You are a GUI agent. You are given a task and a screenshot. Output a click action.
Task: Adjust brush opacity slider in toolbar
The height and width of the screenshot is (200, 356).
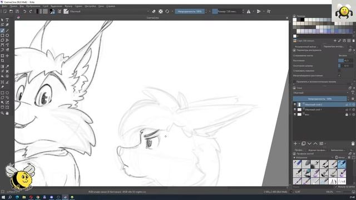[190, 11]
